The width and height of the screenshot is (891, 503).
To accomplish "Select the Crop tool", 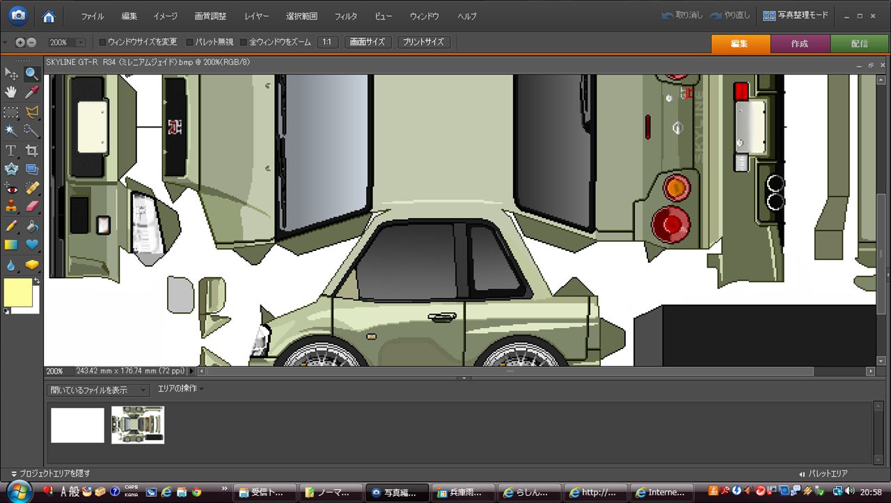I will click(32, 150).
